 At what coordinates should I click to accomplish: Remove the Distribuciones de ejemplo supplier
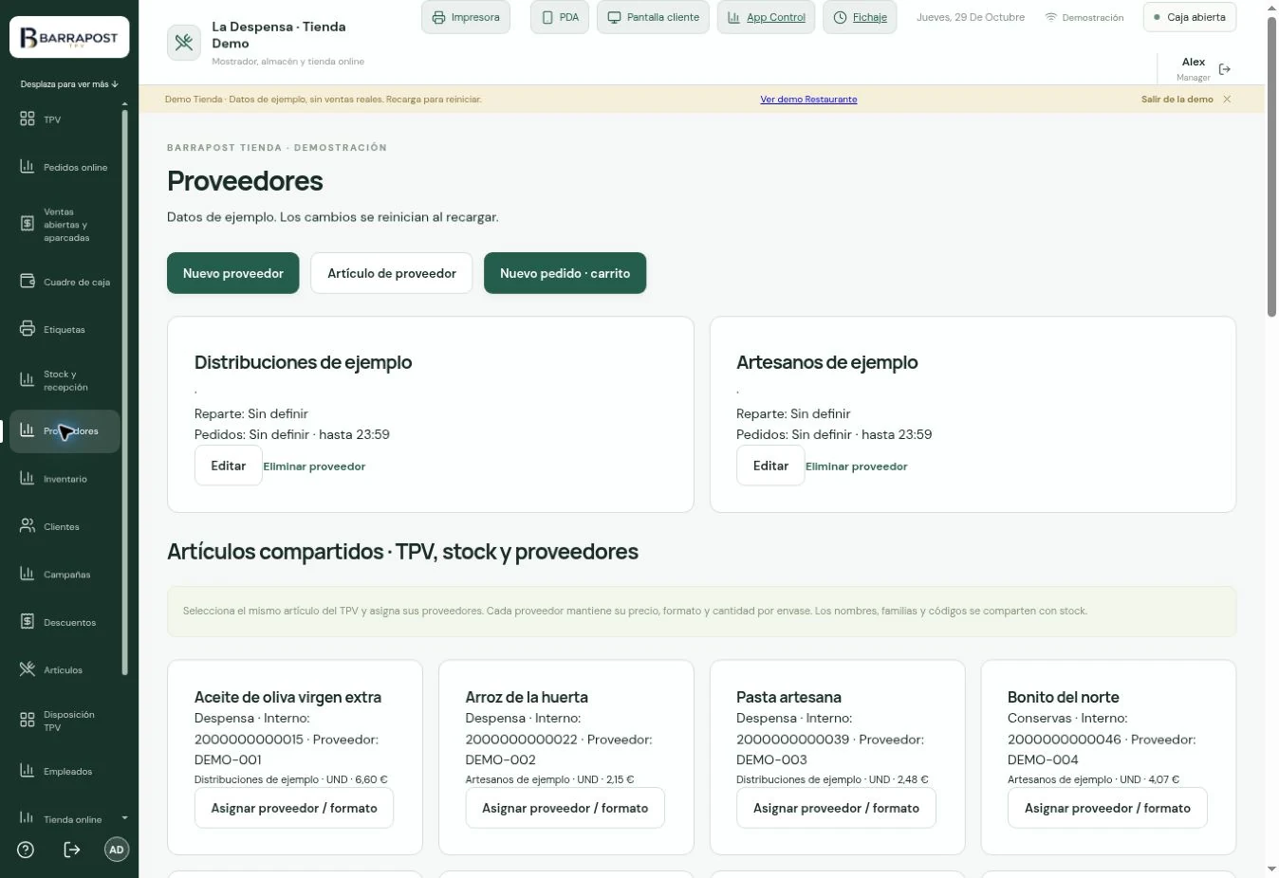314,466
